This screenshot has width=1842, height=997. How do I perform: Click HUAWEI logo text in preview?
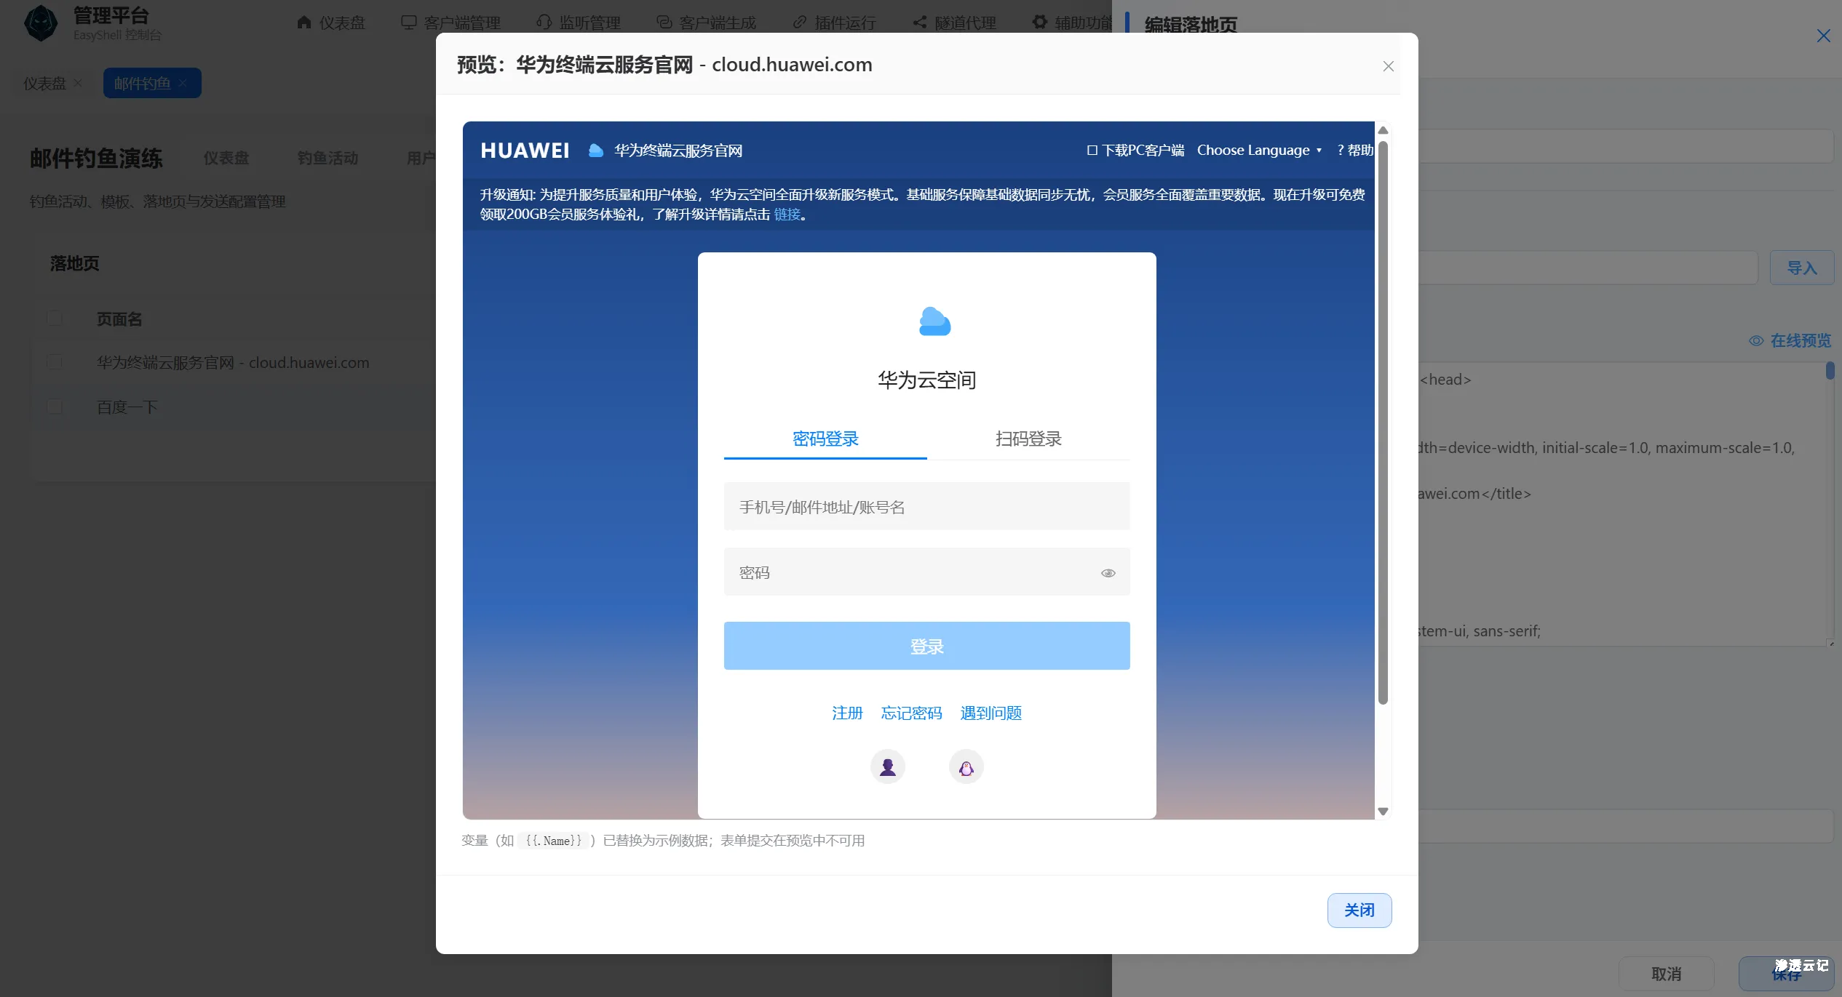pos(525,150)
